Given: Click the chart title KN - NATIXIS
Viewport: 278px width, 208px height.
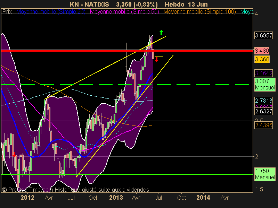Looking at the screenshot, I should [x=89, y=5].
